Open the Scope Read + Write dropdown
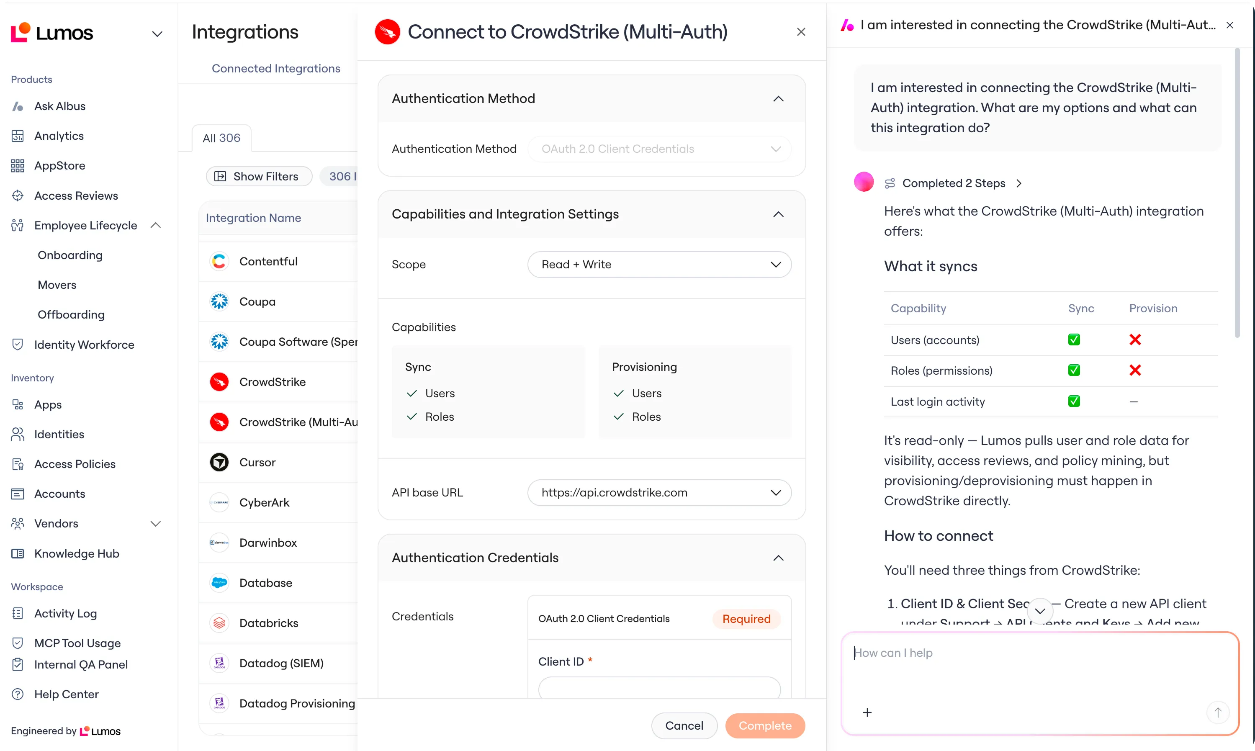This screenshot has width=1255, height=751. [x=659, y=264]
